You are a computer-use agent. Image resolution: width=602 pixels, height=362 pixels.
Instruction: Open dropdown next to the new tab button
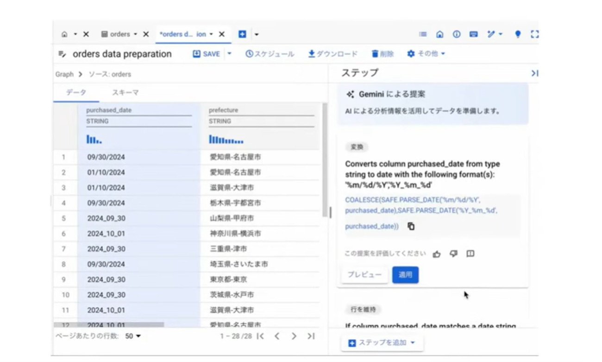point(257,34)
